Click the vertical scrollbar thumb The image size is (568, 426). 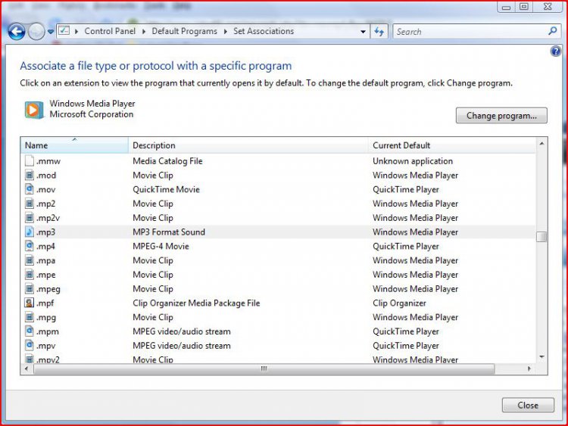pyautogui.click(x=541, y=237)
